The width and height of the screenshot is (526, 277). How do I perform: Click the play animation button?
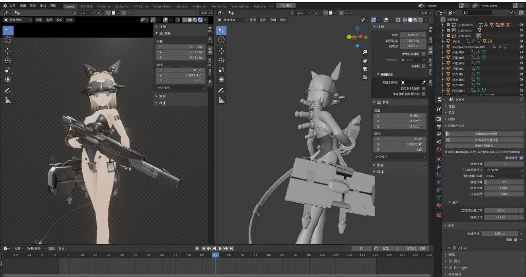[220, 248]
